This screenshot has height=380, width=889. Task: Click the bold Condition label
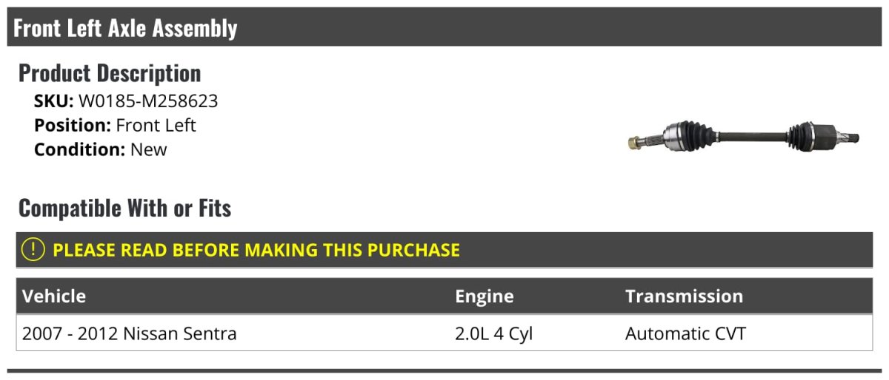tap(79, 149)
